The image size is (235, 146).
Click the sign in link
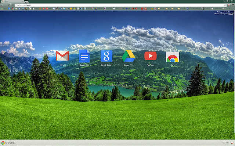click(231, 14)
